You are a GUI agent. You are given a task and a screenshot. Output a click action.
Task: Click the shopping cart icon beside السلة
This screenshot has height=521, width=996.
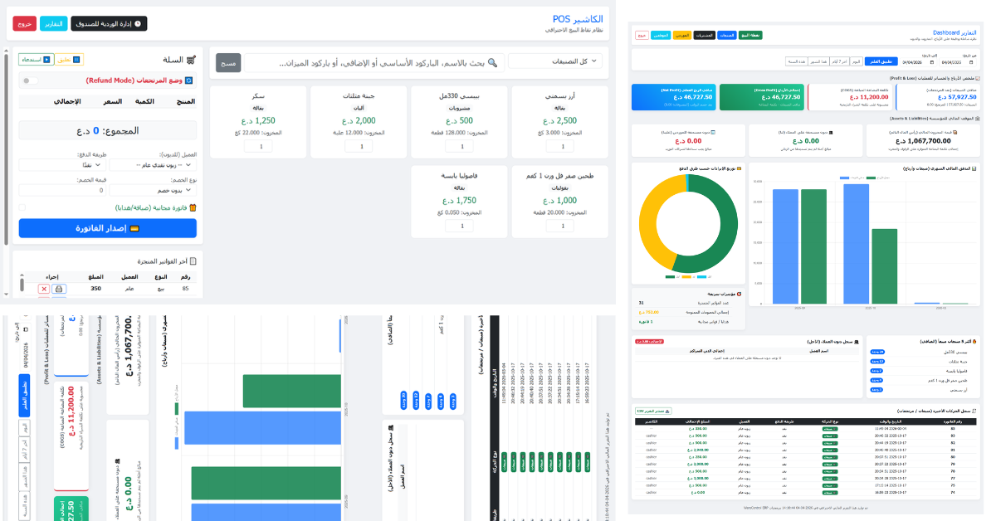(x=192, y=60)
